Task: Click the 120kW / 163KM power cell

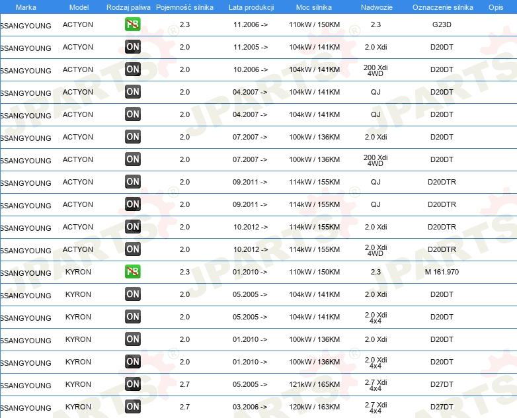Action: [x=314, y=407]
